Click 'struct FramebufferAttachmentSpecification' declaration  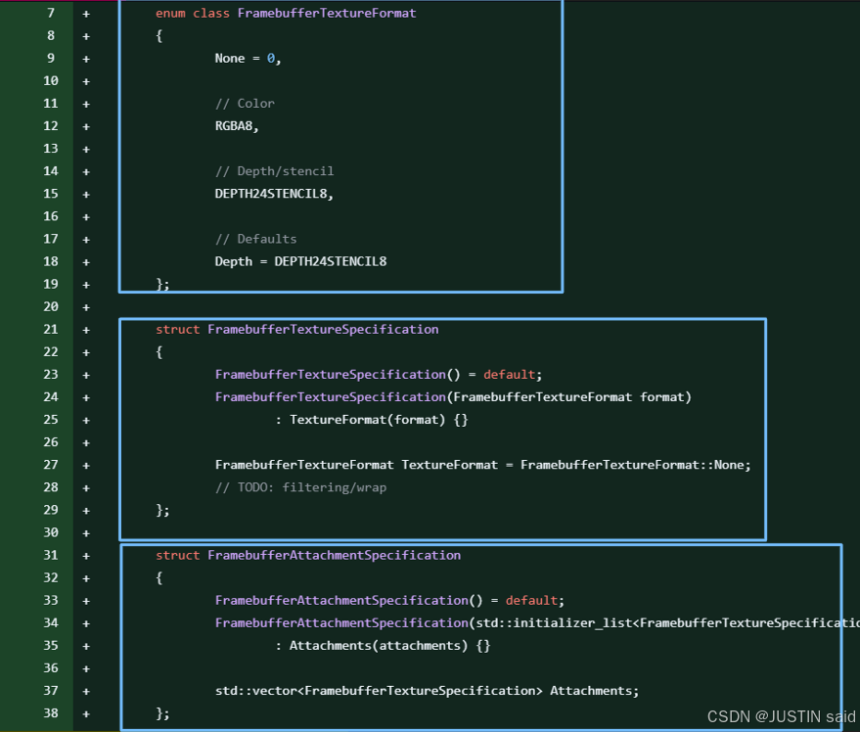coord(307,556)
